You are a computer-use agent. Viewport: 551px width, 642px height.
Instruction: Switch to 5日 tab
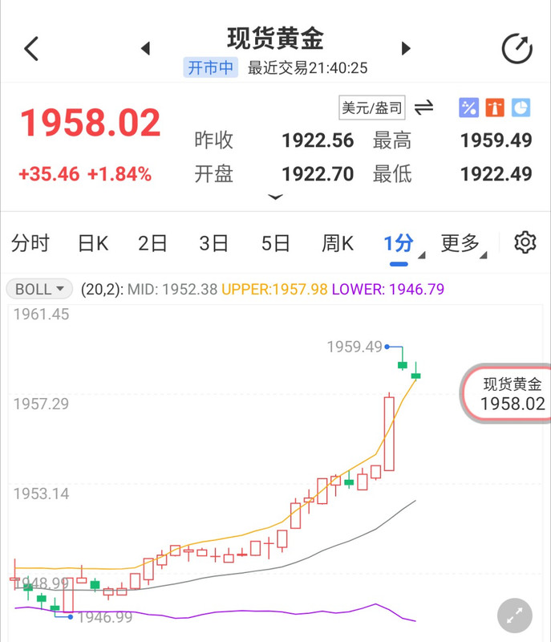point(276,243)
